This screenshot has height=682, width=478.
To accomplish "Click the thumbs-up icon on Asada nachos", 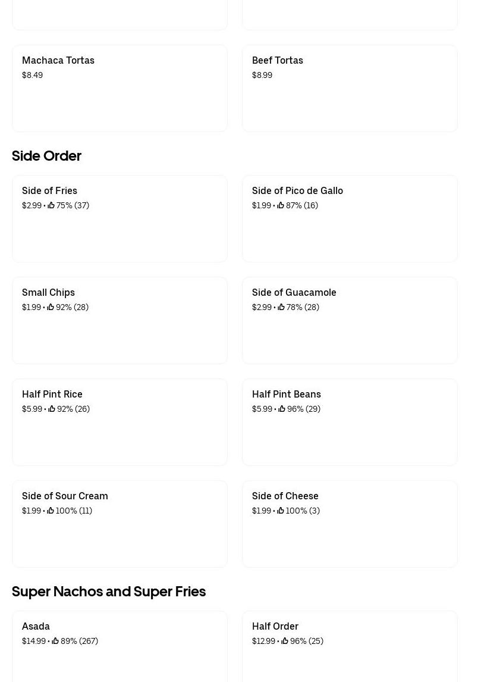I will [55, 641].
